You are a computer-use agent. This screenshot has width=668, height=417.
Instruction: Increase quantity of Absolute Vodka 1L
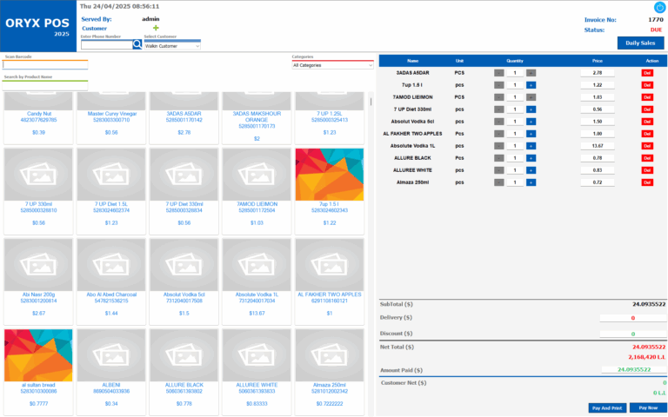(531, 146)
